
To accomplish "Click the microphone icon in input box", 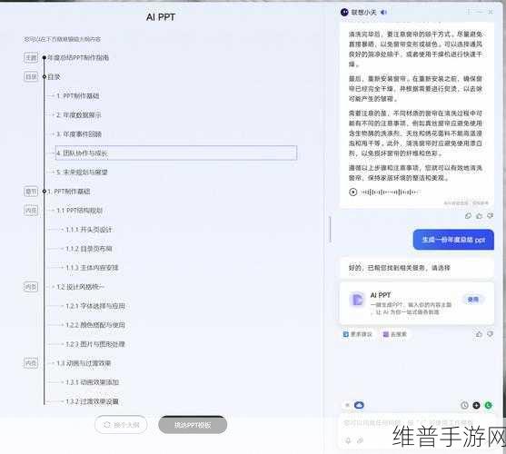I will [348, 440].
